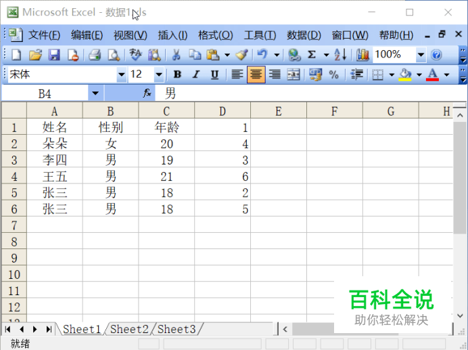This screenshot has width=468, height=350.
Task: Create a new blank workbook
Action: (16, 55)
